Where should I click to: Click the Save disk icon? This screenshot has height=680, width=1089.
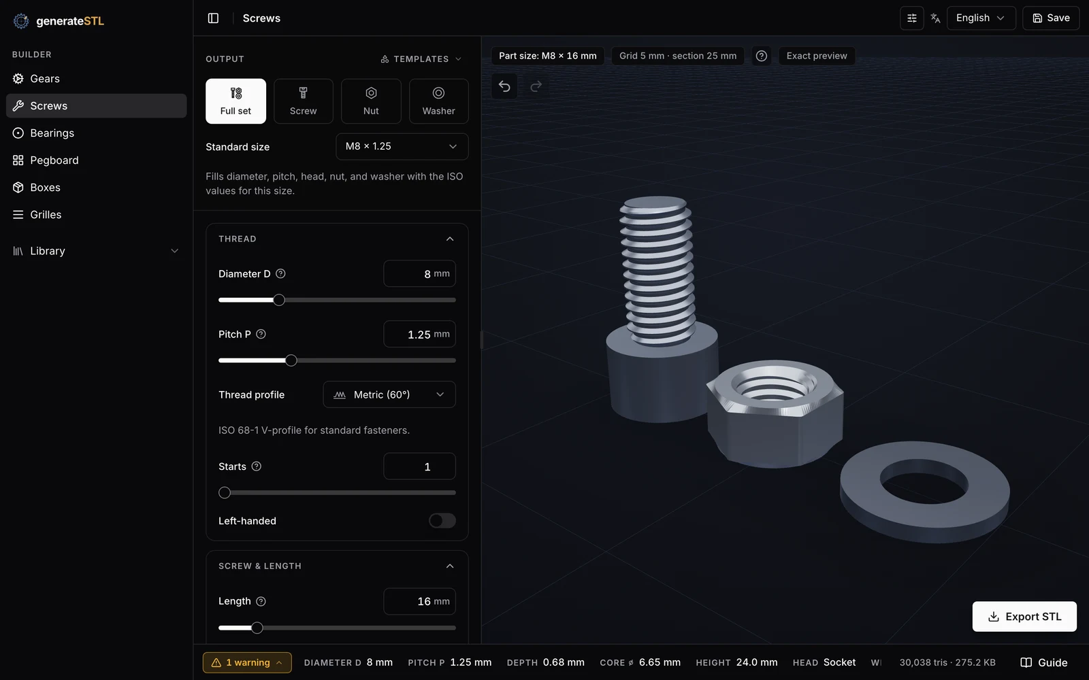(1037, 18)
